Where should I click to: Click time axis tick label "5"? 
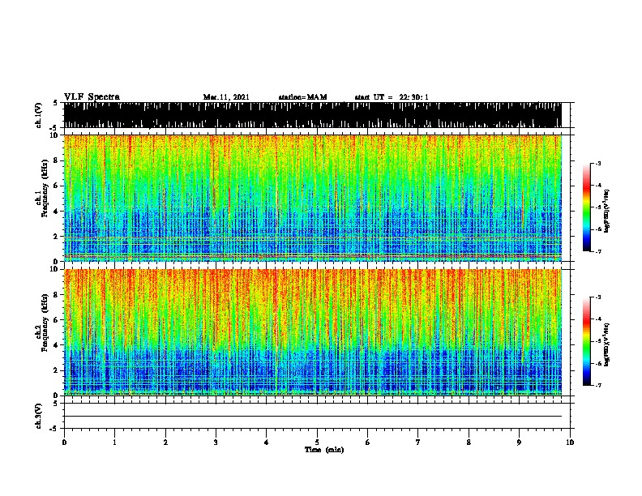[317, 443]
